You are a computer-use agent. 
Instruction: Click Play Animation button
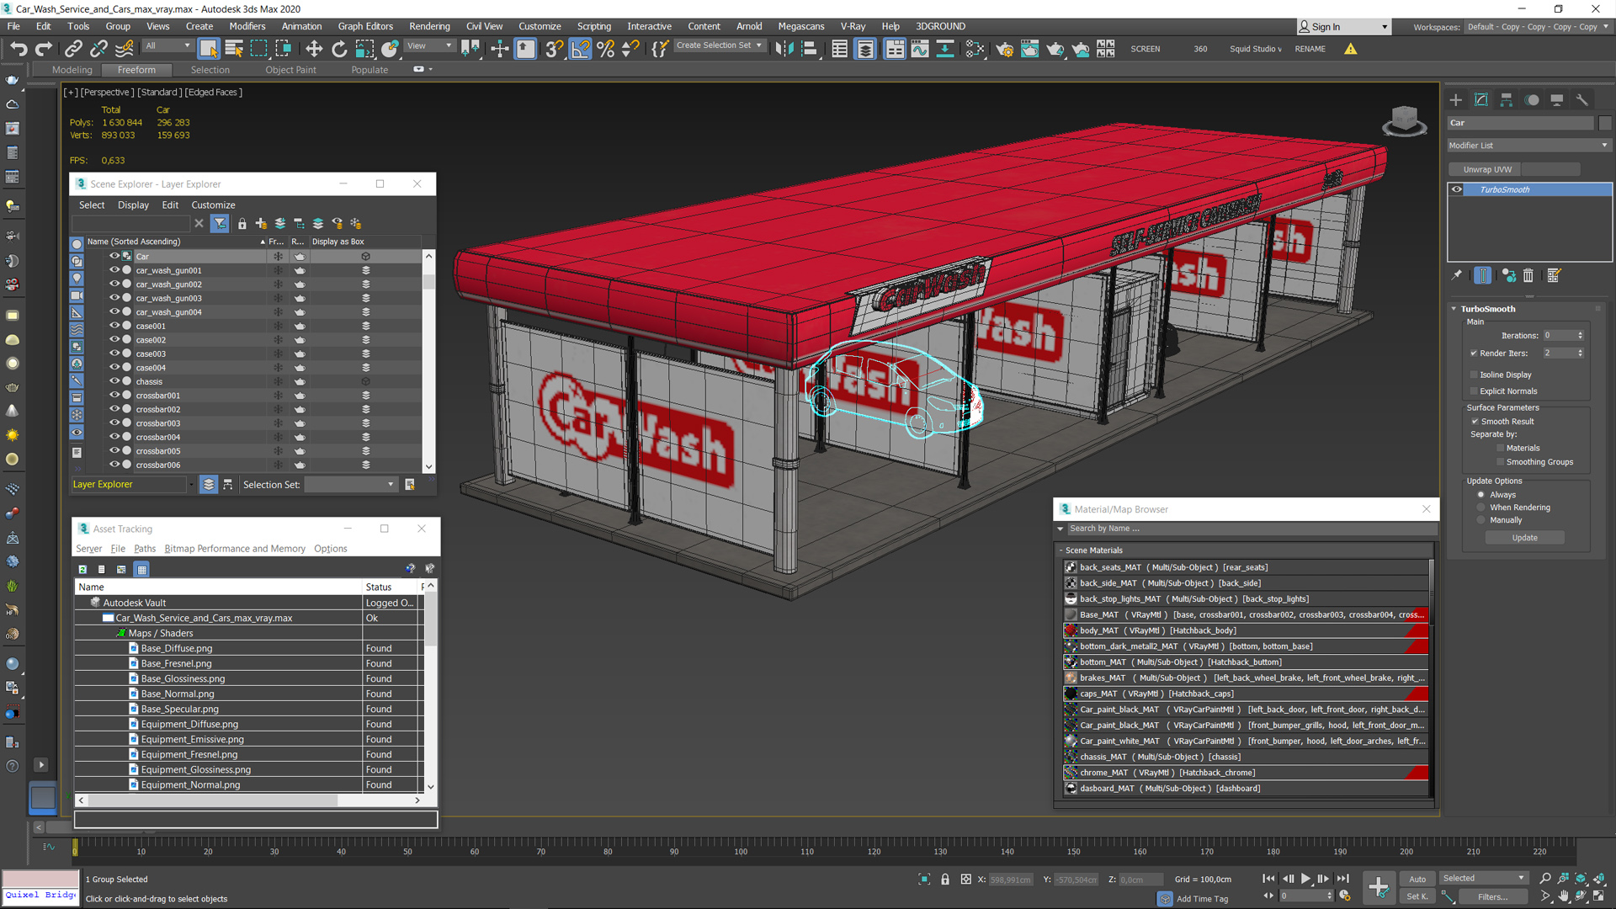coord(1305,879)
